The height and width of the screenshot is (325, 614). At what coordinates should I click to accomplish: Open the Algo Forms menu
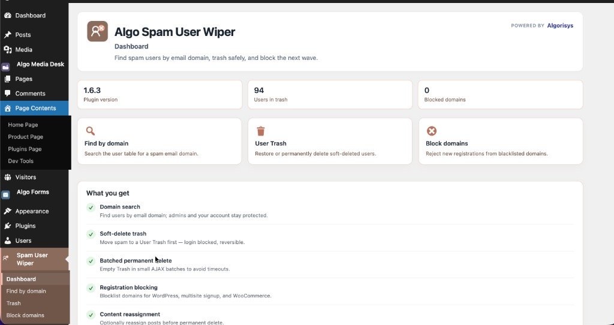pyautogui.click(x=34, y=192)
